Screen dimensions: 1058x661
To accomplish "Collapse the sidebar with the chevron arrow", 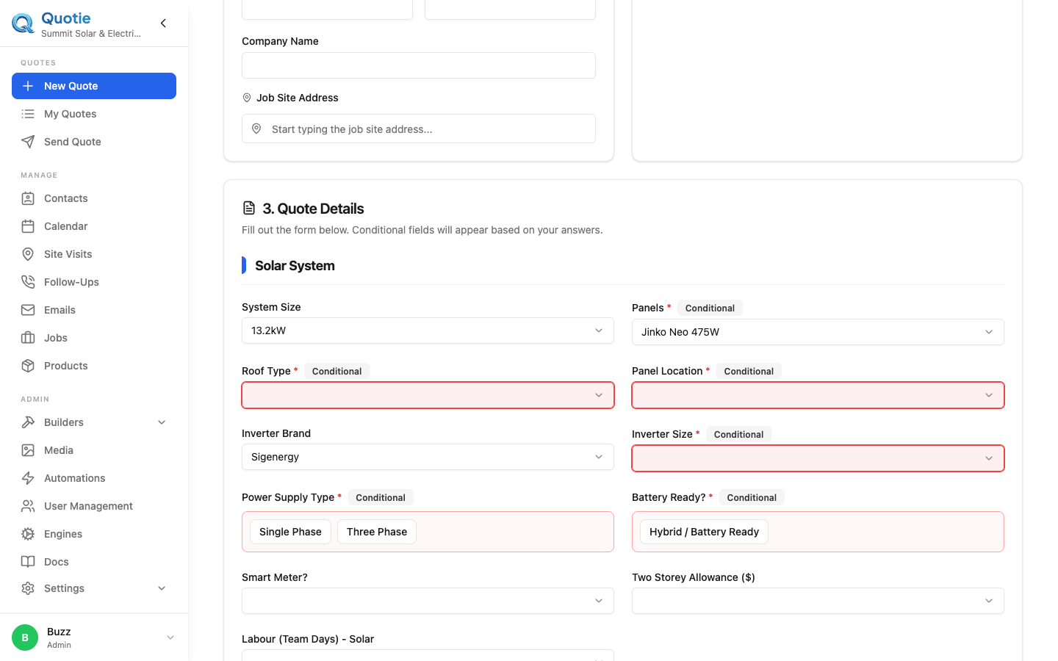I will pyautogui.click(x=163, y=24).
